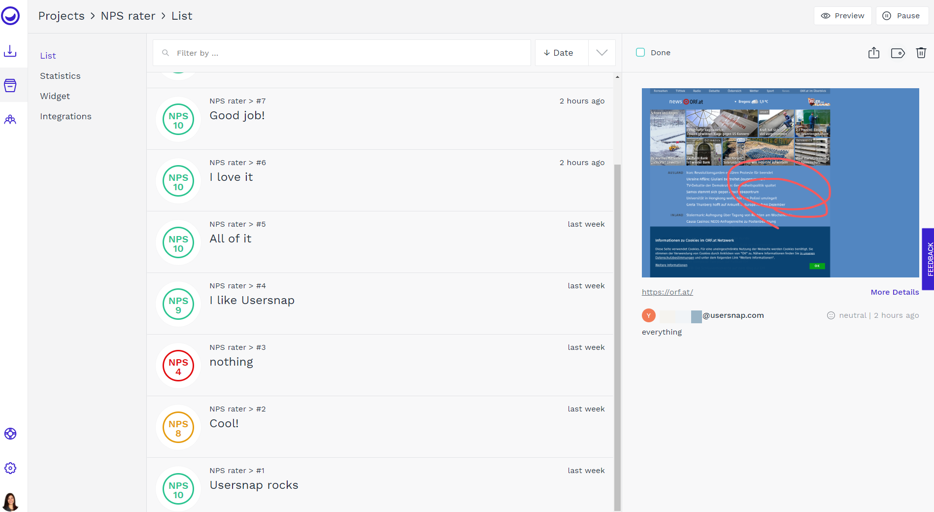Click NPS 10 badge for All of it
Viewport: 934px width, 512px height.
(x=178, y=242)
